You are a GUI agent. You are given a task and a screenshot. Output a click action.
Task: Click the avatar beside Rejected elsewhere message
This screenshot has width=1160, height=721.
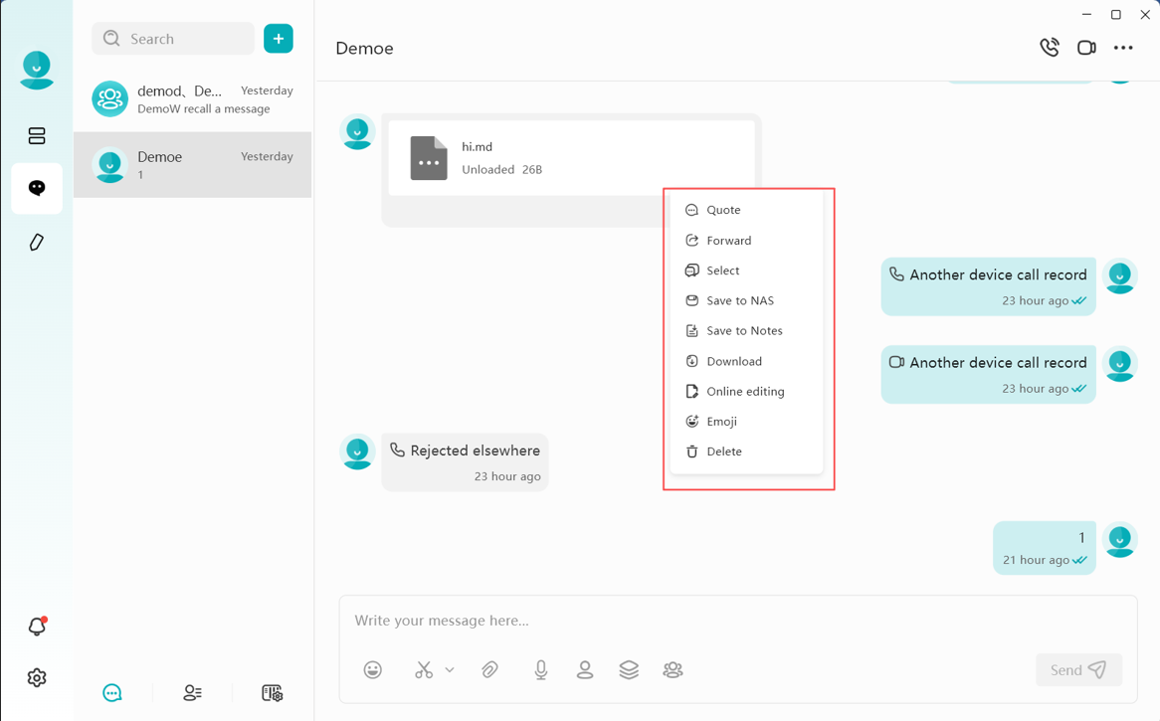pyautogui.click(x=357, y=451)
